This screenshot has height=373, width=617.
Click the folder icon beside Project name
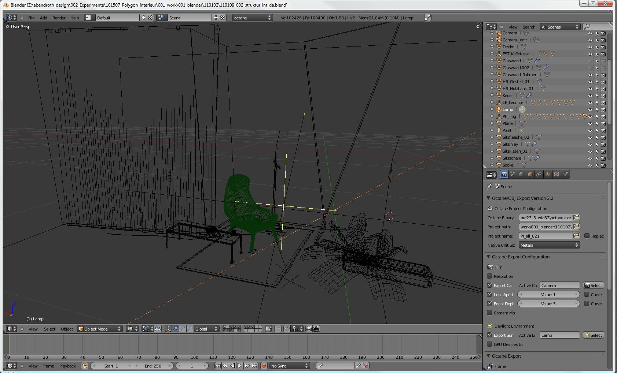click(x=576, y=236)
